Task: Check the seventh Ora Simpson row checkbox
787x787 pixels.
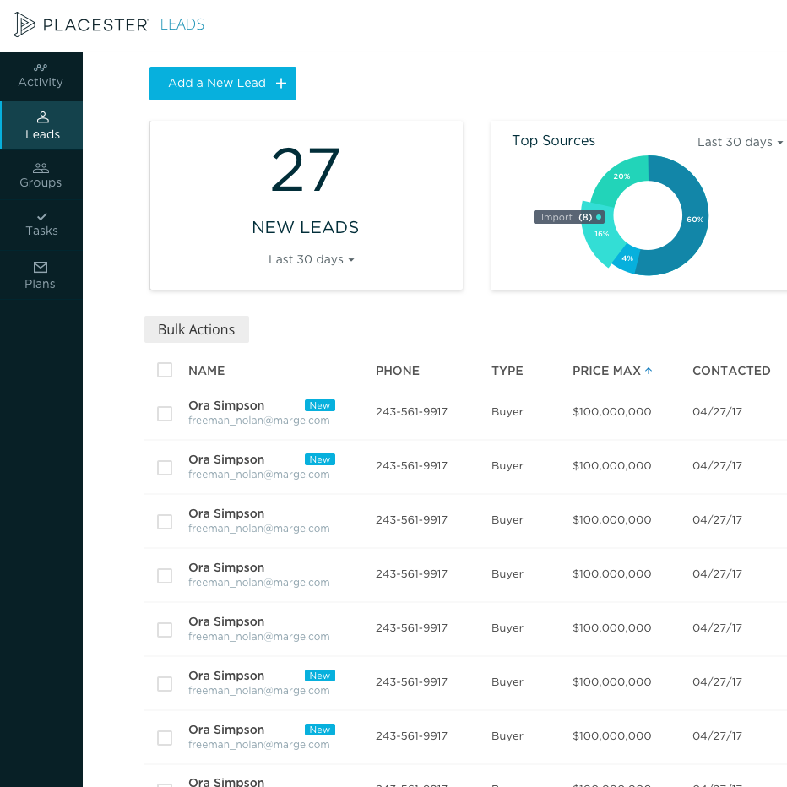Action: [165, 738]
